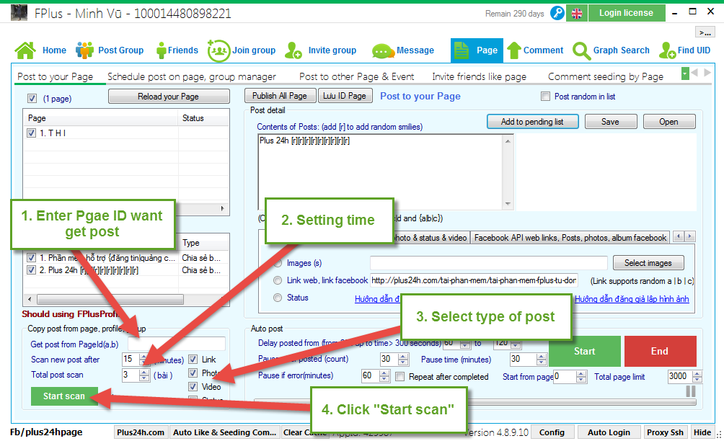Image resolution: width=724 pixels, height=441 pixels.
Task: Click the green 'Start scan' button
Action: coord(64,396)
